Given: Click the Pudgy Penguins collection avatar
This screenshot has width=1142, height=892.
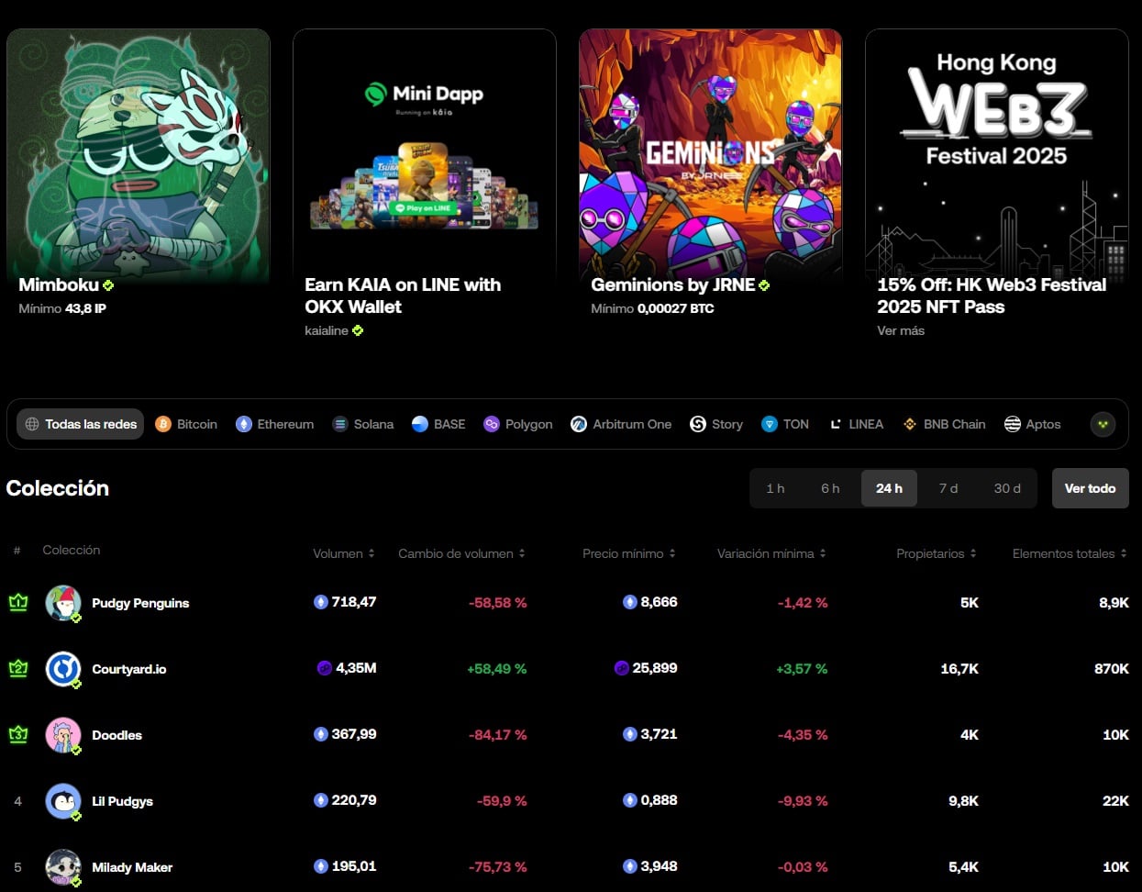Looking at the screenshot, I should [63, 603].
